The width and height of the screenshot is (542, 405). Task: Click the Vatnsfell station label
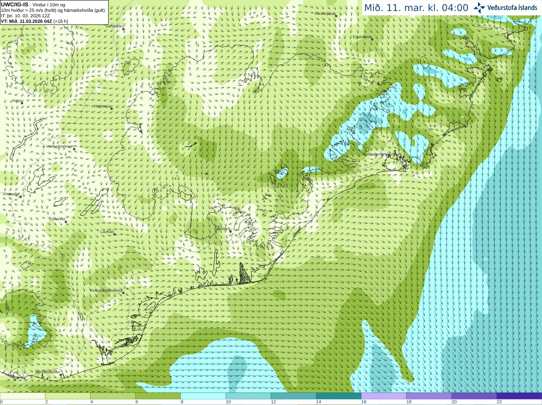[x=12, y=194]
